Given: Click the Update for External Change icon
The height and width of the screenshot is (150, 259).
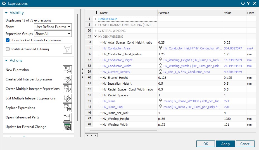Looking at the screenshot, I should [67, 127].
